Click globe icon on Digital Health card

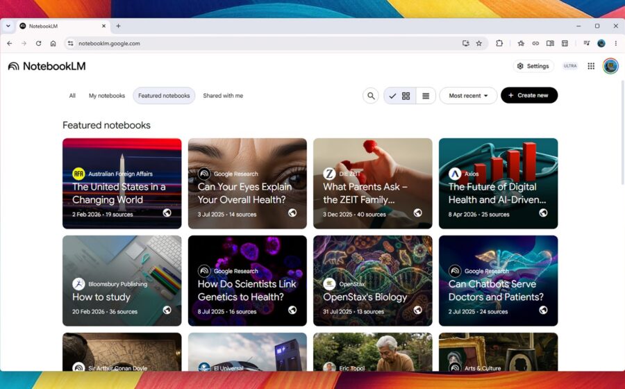pos(543,213)
